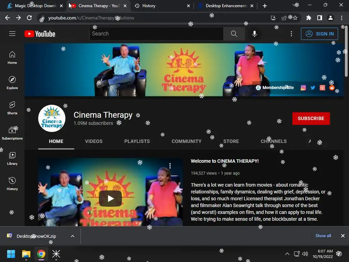Expand DesktopSnowOK.zip download options chevron
The height and width of the screenshot is (262, 349).
[73, 236]
